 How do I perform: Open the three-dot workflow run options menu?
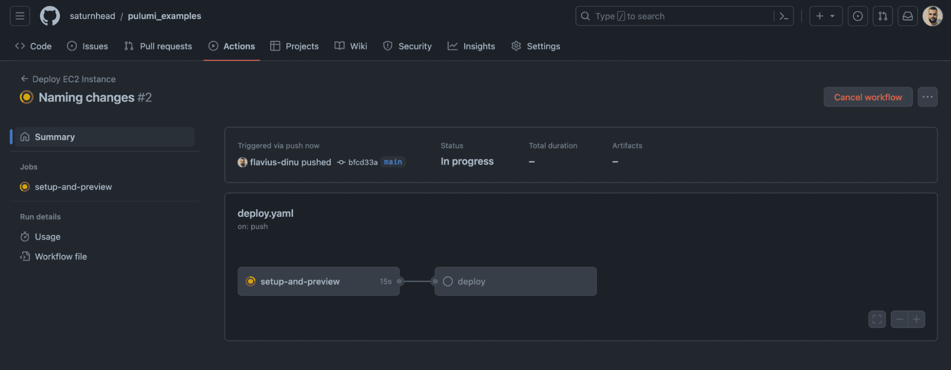click(x=928, y=97)
